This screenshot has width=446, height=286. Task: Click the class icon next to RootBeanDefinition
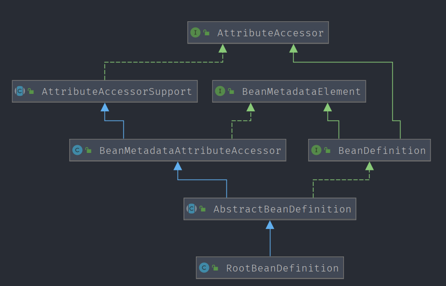pyautogui.click(x=204, y=268)
